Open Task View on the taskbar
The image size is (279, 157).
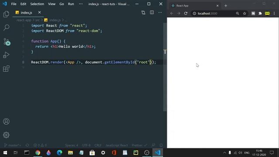(x=16, y=153)
